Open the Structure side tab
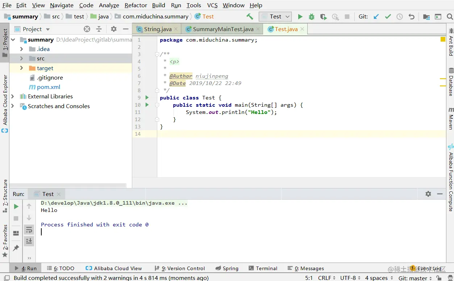 tap(5, 196)
